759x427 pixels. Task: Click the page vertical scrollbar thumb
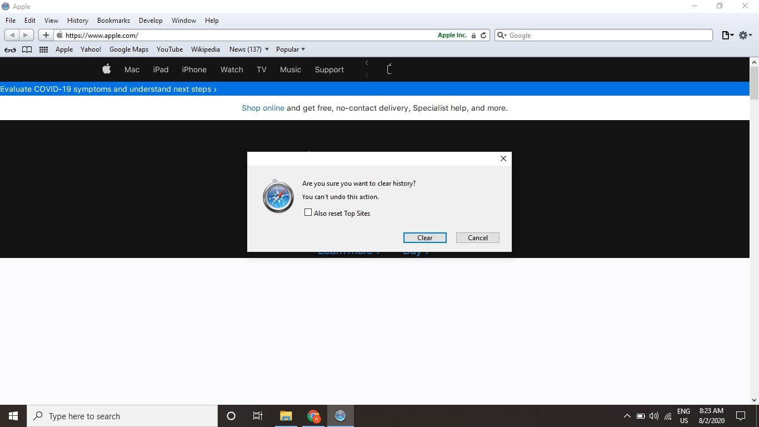(754, 82)
